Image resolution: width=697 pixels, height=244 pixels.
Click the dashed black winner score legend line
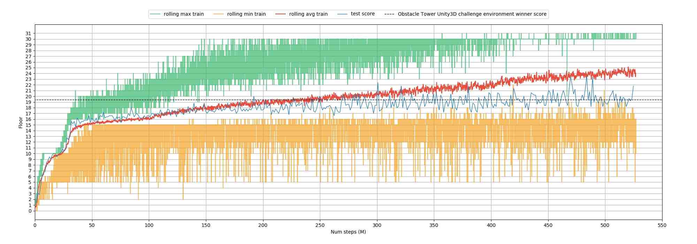389,14
